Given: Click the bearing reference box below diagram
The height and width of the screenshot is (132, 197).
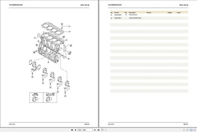Looking at the screenshot, I should tap(43, 97).
